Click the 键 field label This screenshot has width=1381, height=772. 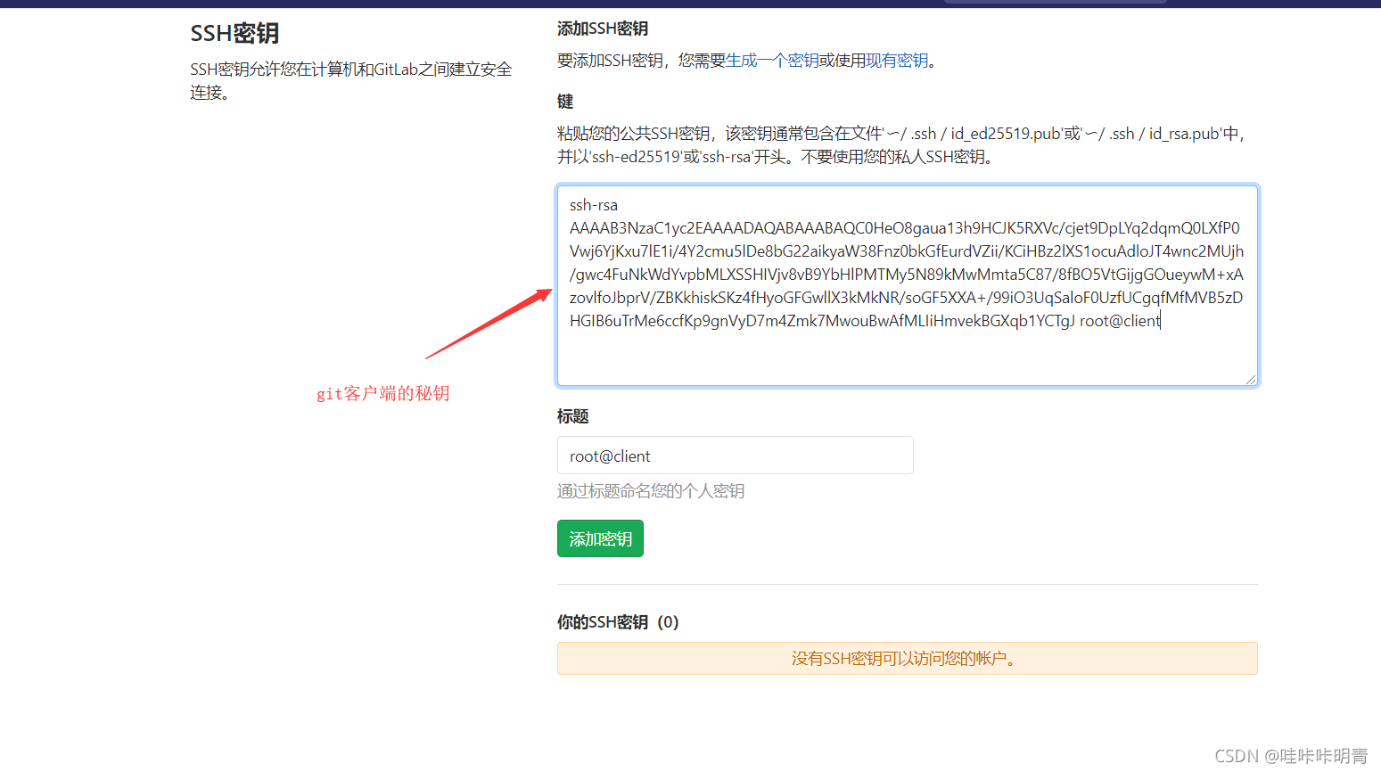[565, 102]
